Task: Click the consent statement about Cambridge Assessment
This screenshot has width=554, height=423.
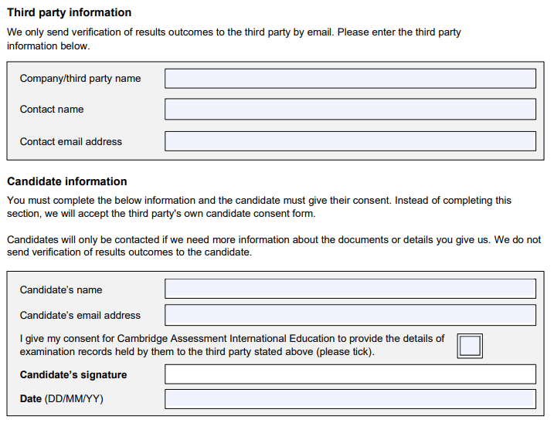Action: (232, 345)
